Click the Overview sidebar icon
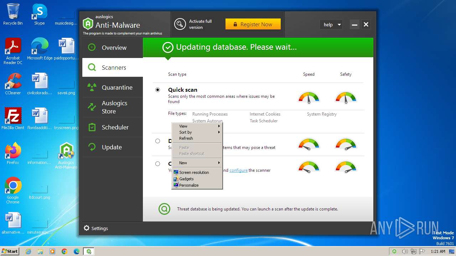This screenshot has width=456, height=256. [x=92, y=47]
